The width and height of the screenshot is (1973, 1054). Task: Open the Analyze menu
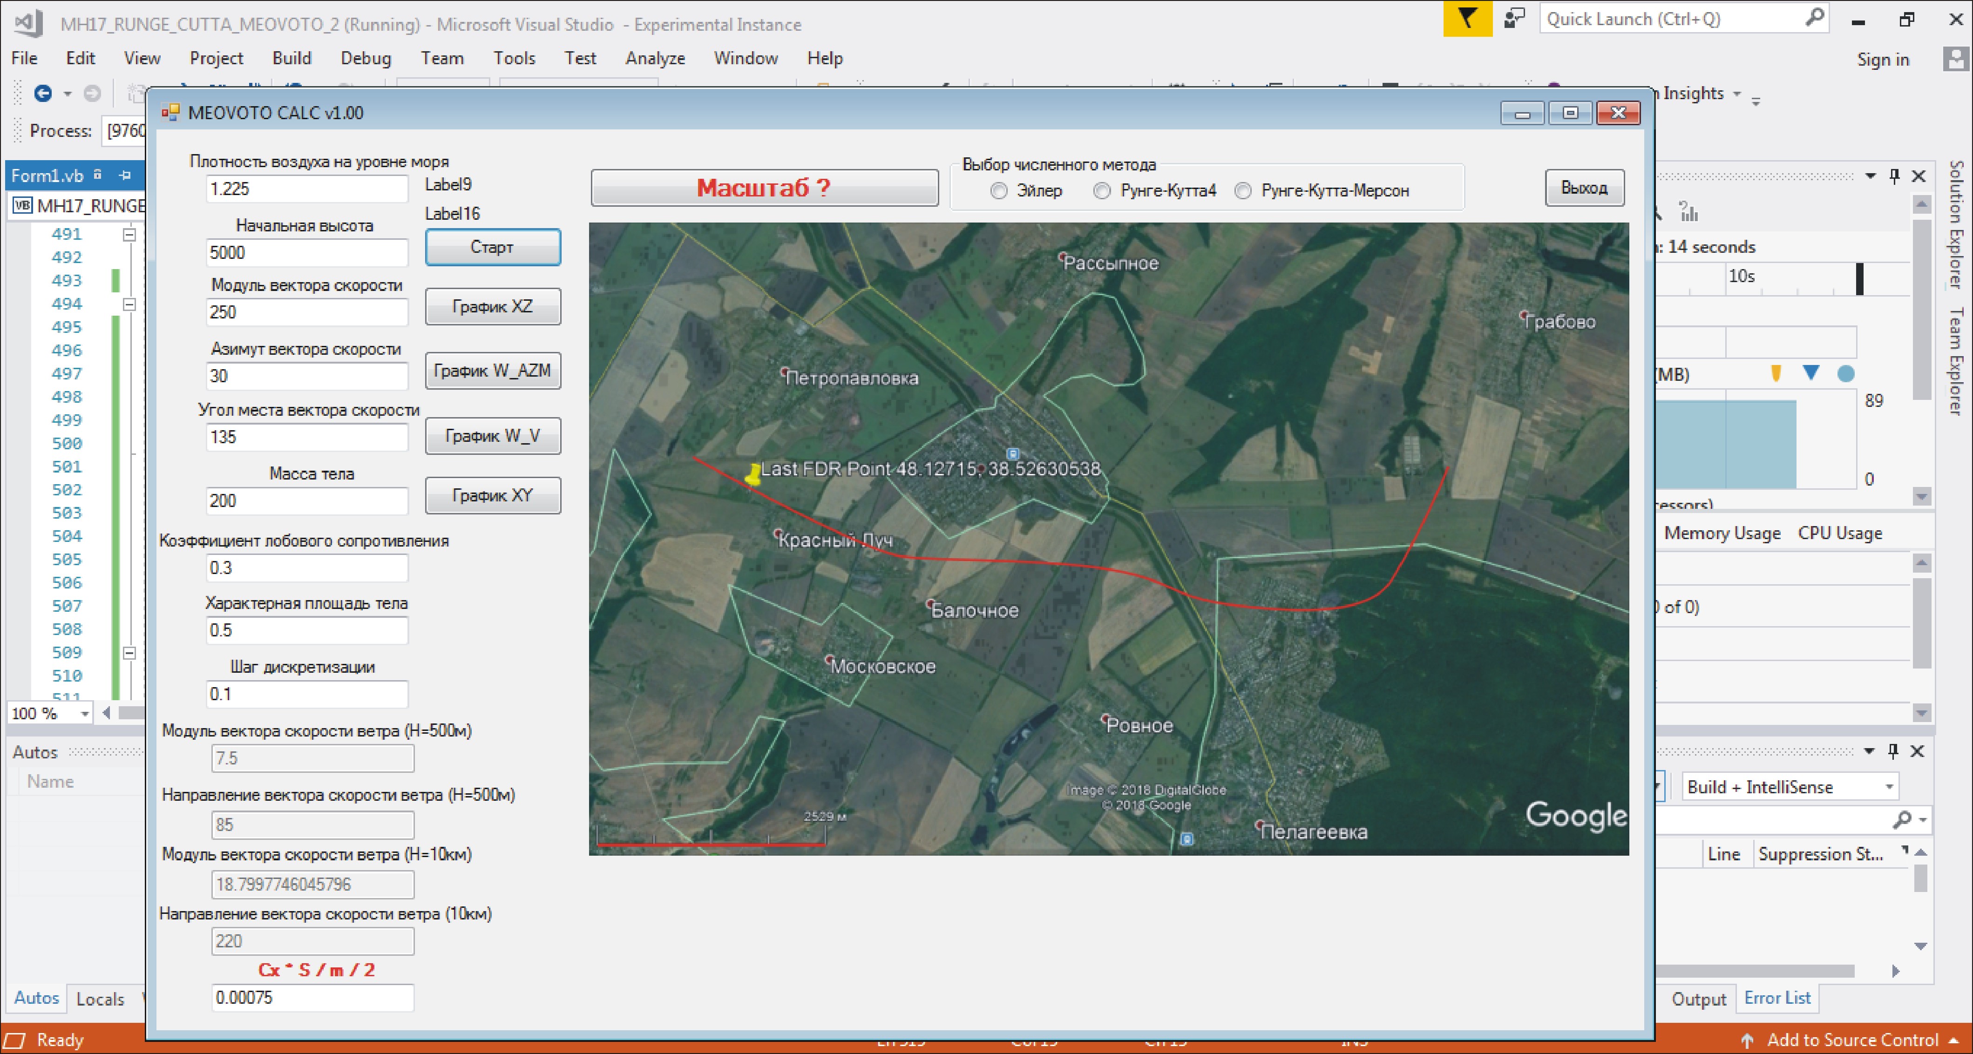(655, 58)
